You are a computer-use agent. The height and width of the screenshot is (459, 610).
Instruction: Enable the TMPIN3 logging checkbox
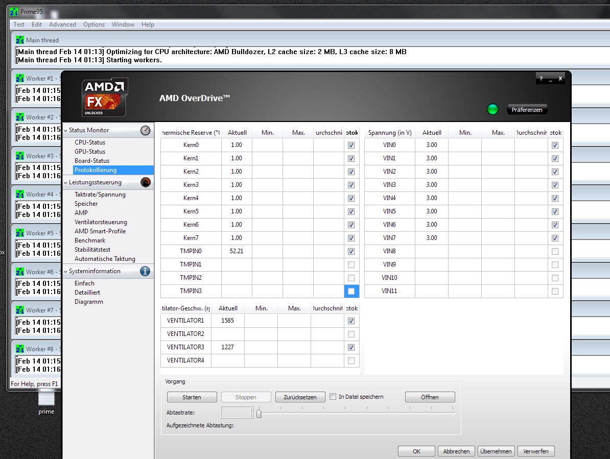coord(351,291)
